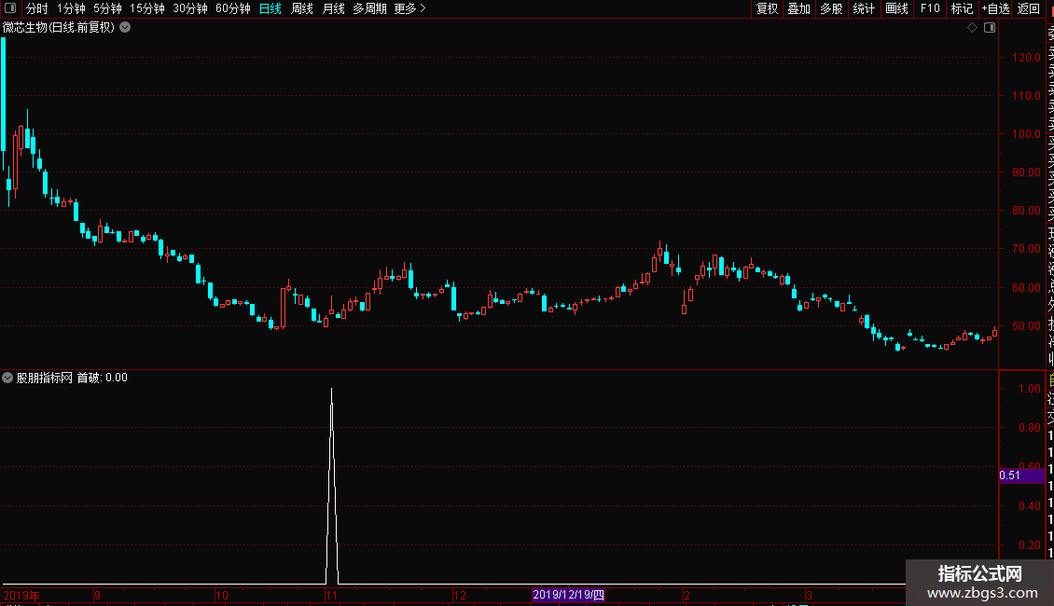This screenshot has height=606, width=1054.
Task: Click the 100.0 price axis label
Action: click(1026, 133)
